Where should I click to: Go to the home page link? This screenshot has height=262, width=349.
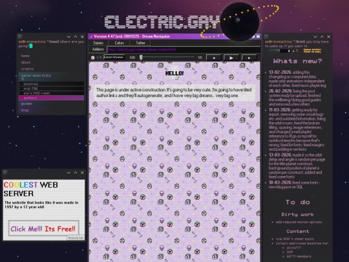[25, 56]
